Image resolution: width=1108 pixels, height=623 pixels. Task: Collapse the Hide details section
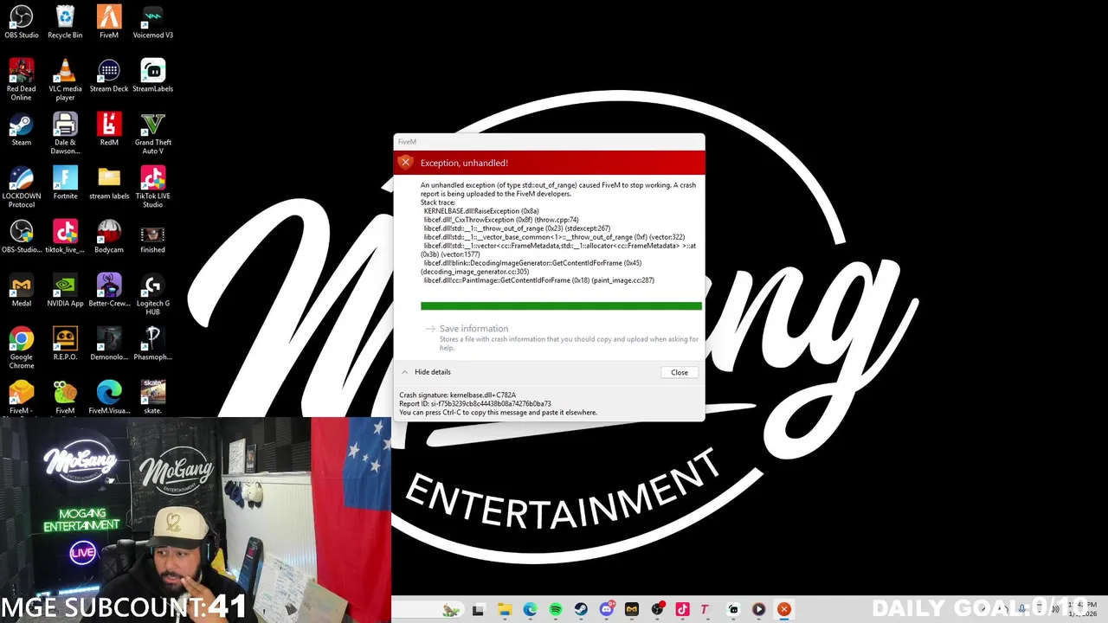[425, 372]
